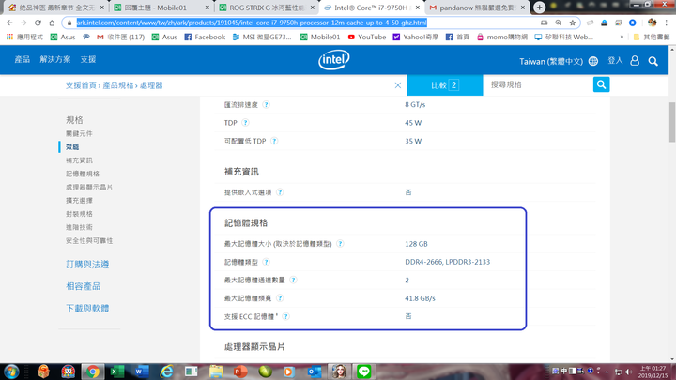Show help for 最大記憶體頻寬

280,298
